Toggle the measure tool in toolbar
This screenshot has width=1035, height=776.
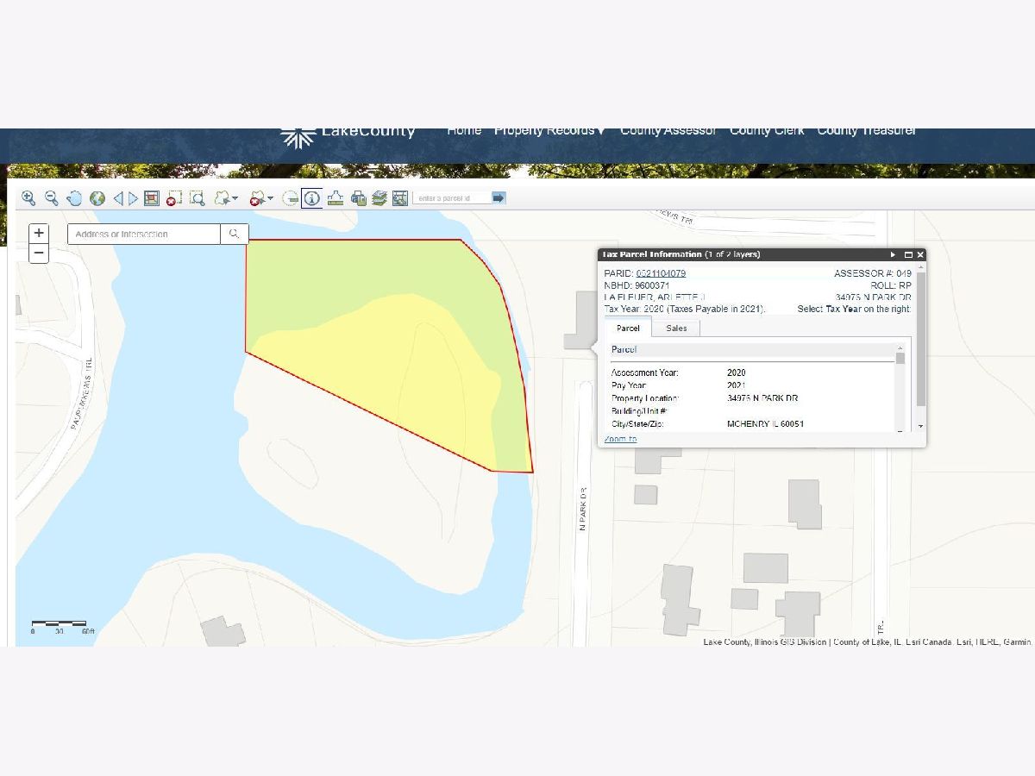pos(335,198)
